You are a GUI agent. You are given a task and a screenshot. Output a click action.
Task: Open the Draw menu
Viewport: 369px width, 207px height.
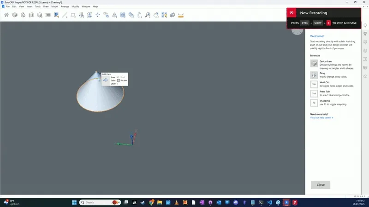[46, 6]
